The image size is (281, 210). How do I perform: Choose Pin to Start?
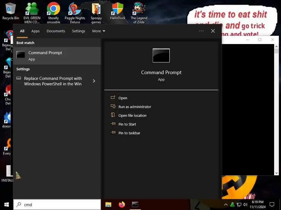pyautogui.click(x=127, y=124)
